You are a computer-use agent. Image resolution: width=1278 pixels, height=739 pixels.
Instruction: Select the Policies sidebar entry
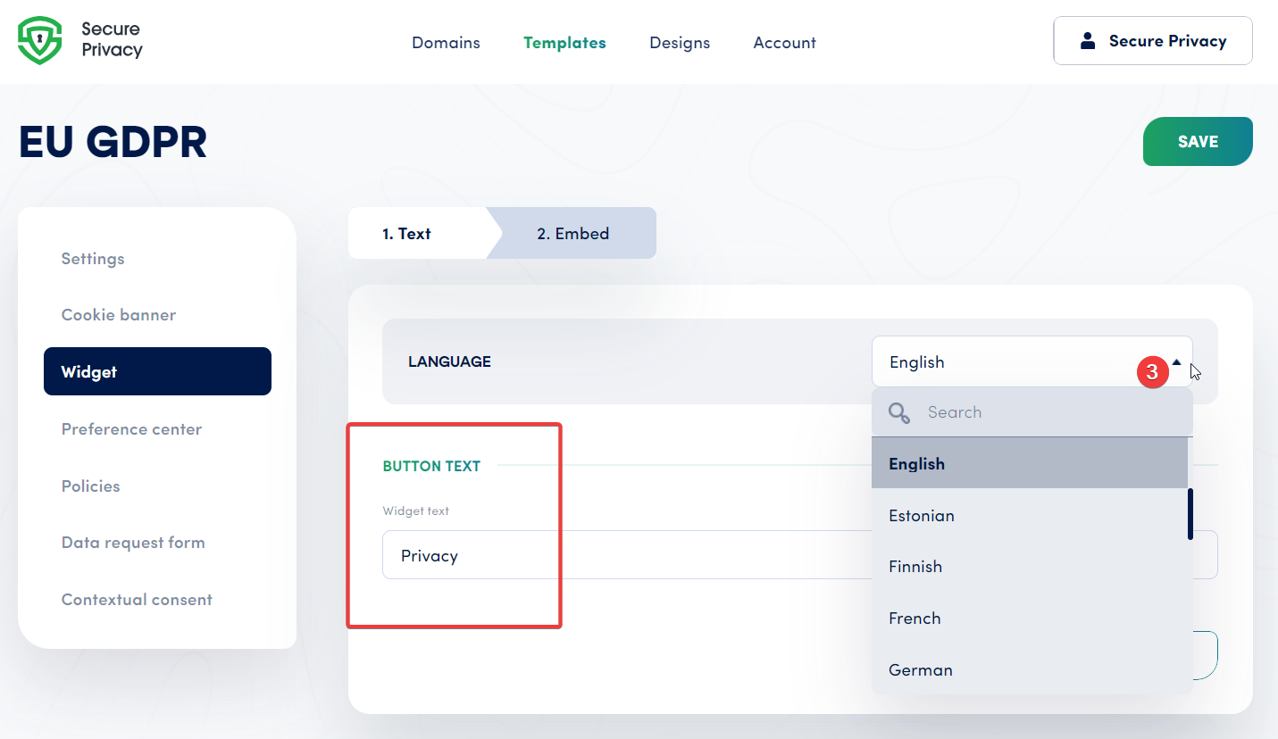point(90,486)
